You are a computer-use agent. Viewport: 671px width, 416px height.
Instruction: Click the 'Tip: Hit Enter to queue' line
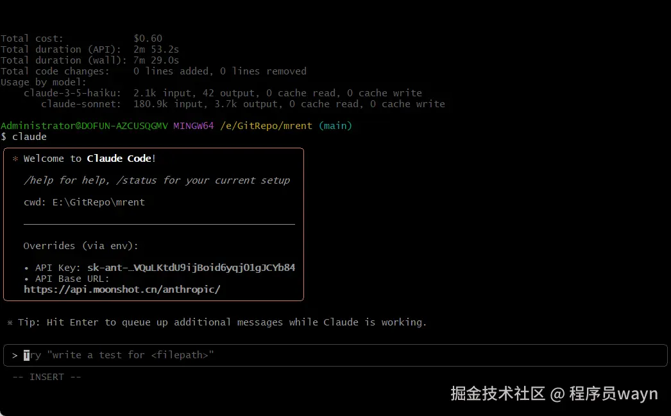pos(222,322)
